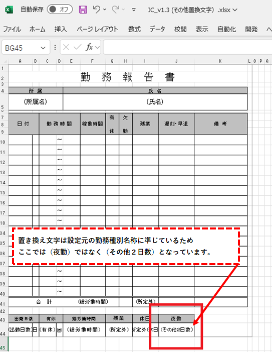The image size is (272, 352).
Task: Toggle the 自動保存 AutoSave switch
Action: tap(60, 10)
